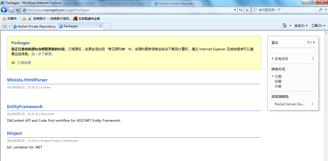
Task: Click the green plus subscribe feed icon
Action: [13, 63]
